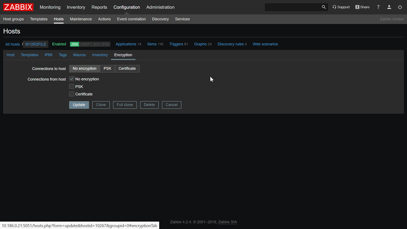The width and height of the screenshot is (407, 229).
Task: Click the search magnifier icon
Action: tap(324, 7)
